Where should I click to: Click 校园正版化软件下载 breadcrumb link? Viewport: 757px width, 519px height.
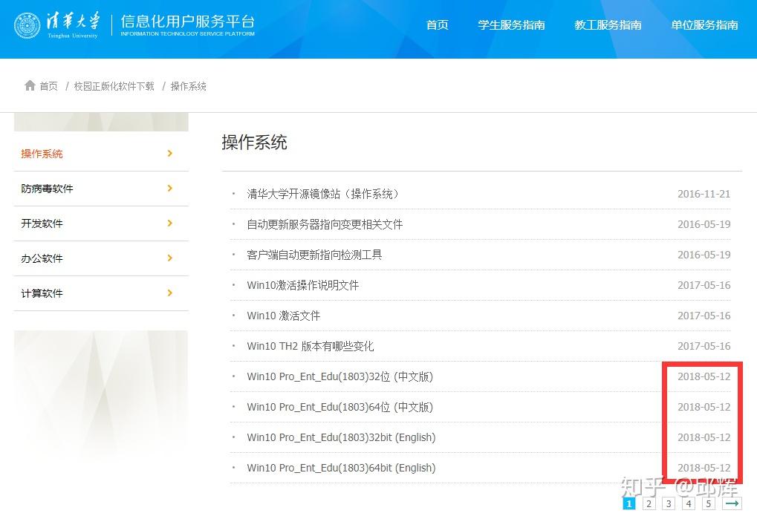coord(114,86)
